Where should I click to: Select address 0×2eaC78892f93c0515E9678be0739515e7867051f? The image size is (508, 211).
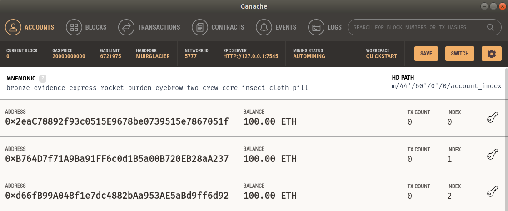[117, 122]
